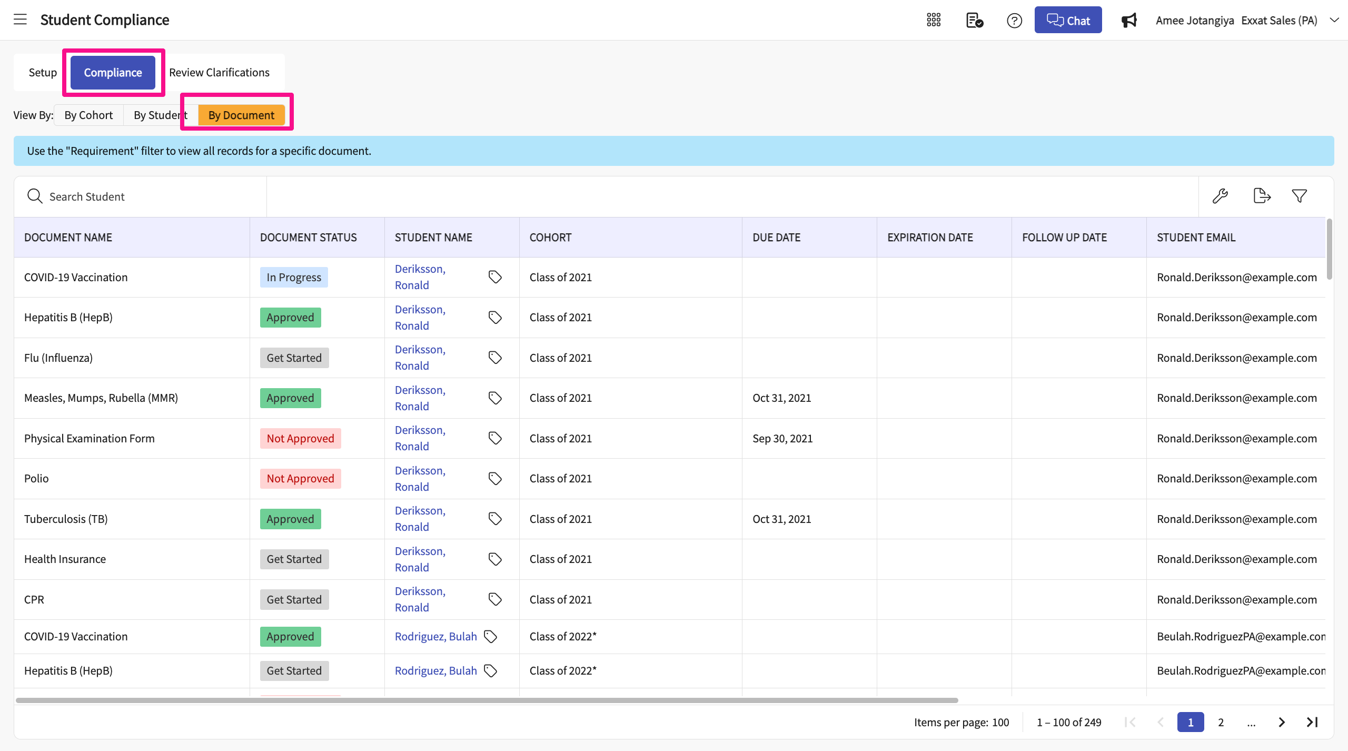Click the Chat button
The image size is (1348, 751).
[1068, 20]
